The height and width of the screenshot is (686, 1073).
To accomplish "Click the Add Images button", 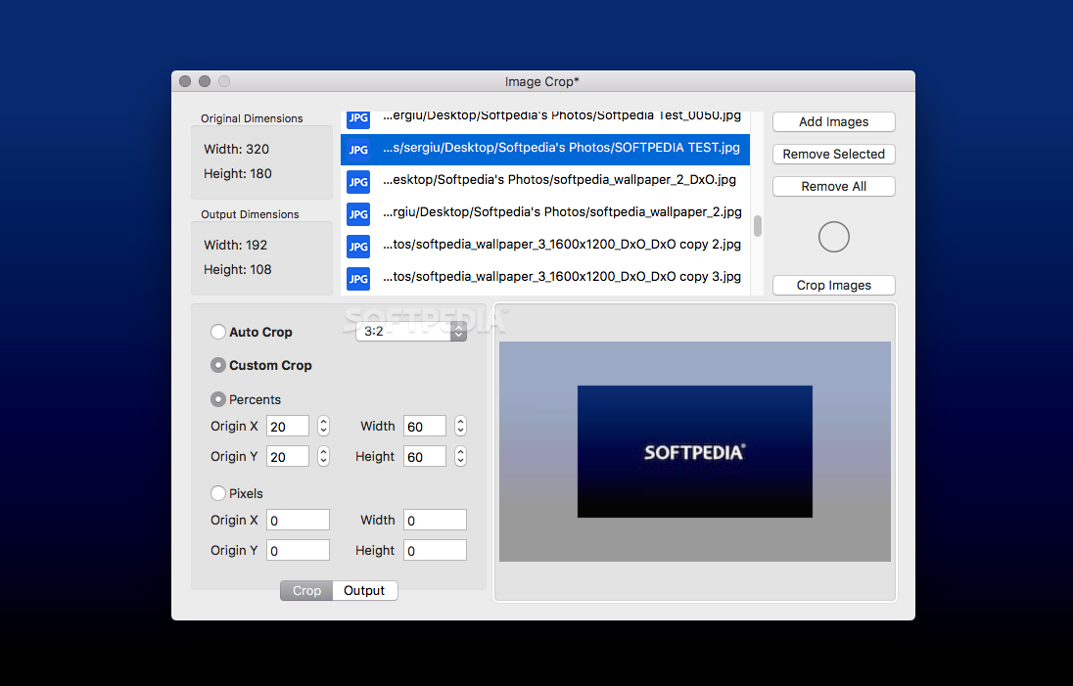I will coord(833,121).
